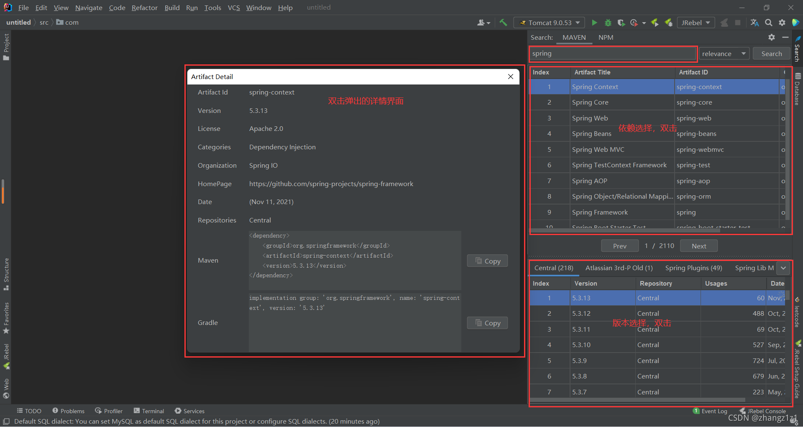This screenshot has width=803, height=427.
Task: Open the Refactor menu
Action: [x=144, y=8]
